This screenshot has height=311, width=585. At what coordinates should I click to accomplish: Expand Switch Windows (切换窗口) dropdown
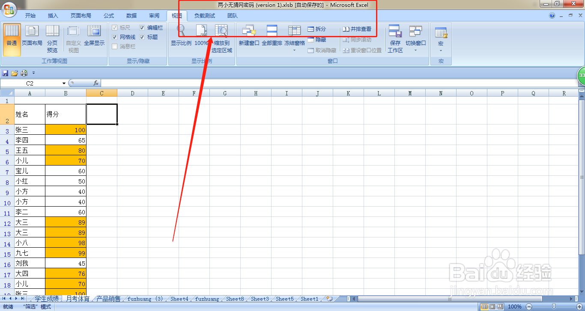tap(415, 50)
